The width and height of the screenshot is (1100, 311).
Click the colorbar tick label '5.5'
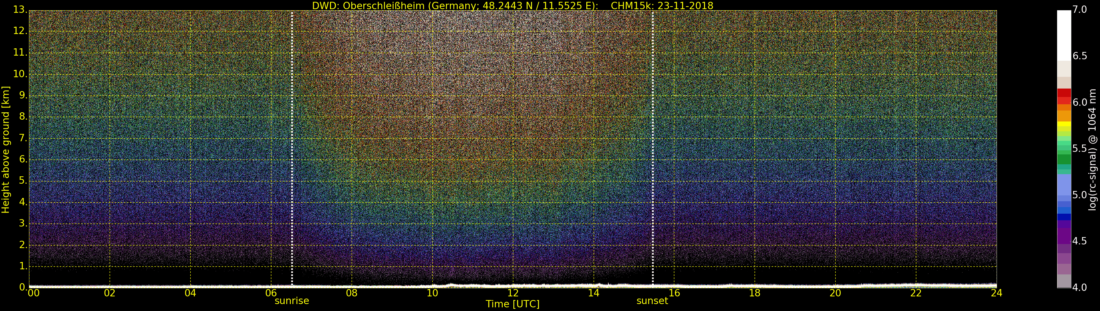tap(1079, 148)
